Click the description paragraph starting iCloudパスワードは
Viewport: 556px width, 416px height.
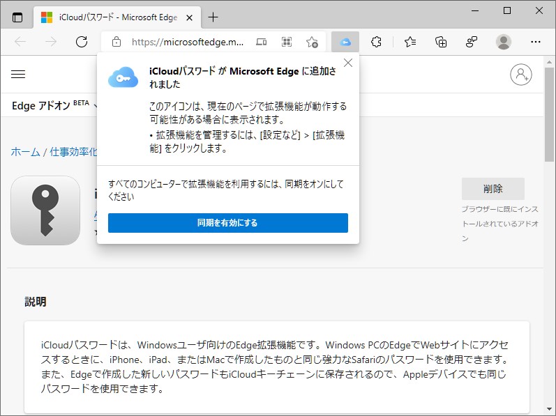(x=275, y=367)
